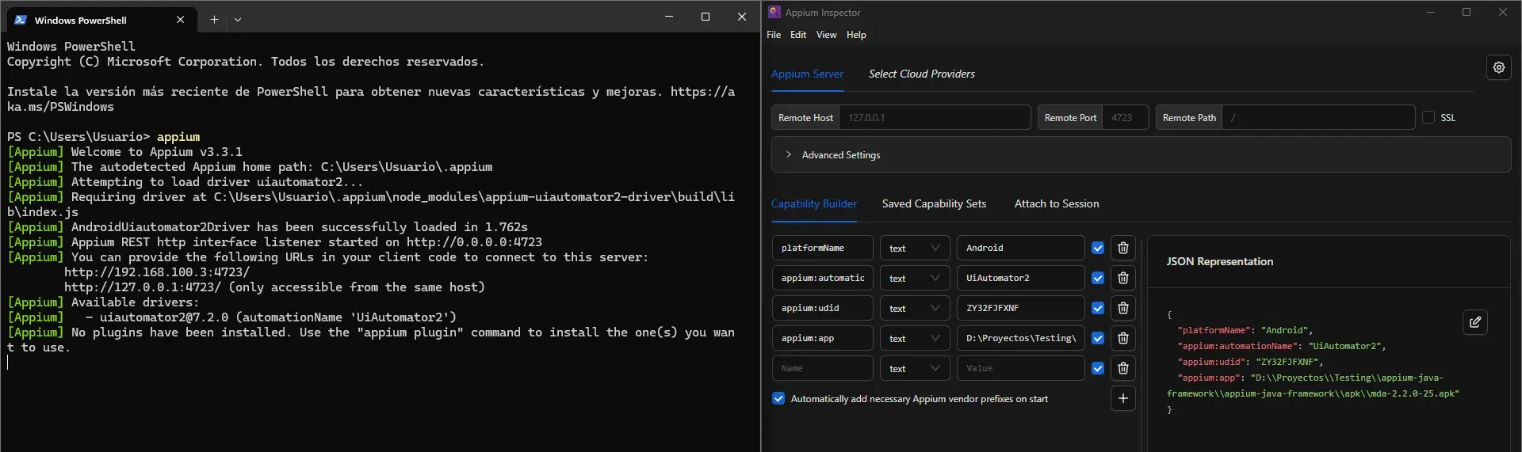
Task: Open the File menu in Appium Inspector
Action: click(x=774, y=35)
